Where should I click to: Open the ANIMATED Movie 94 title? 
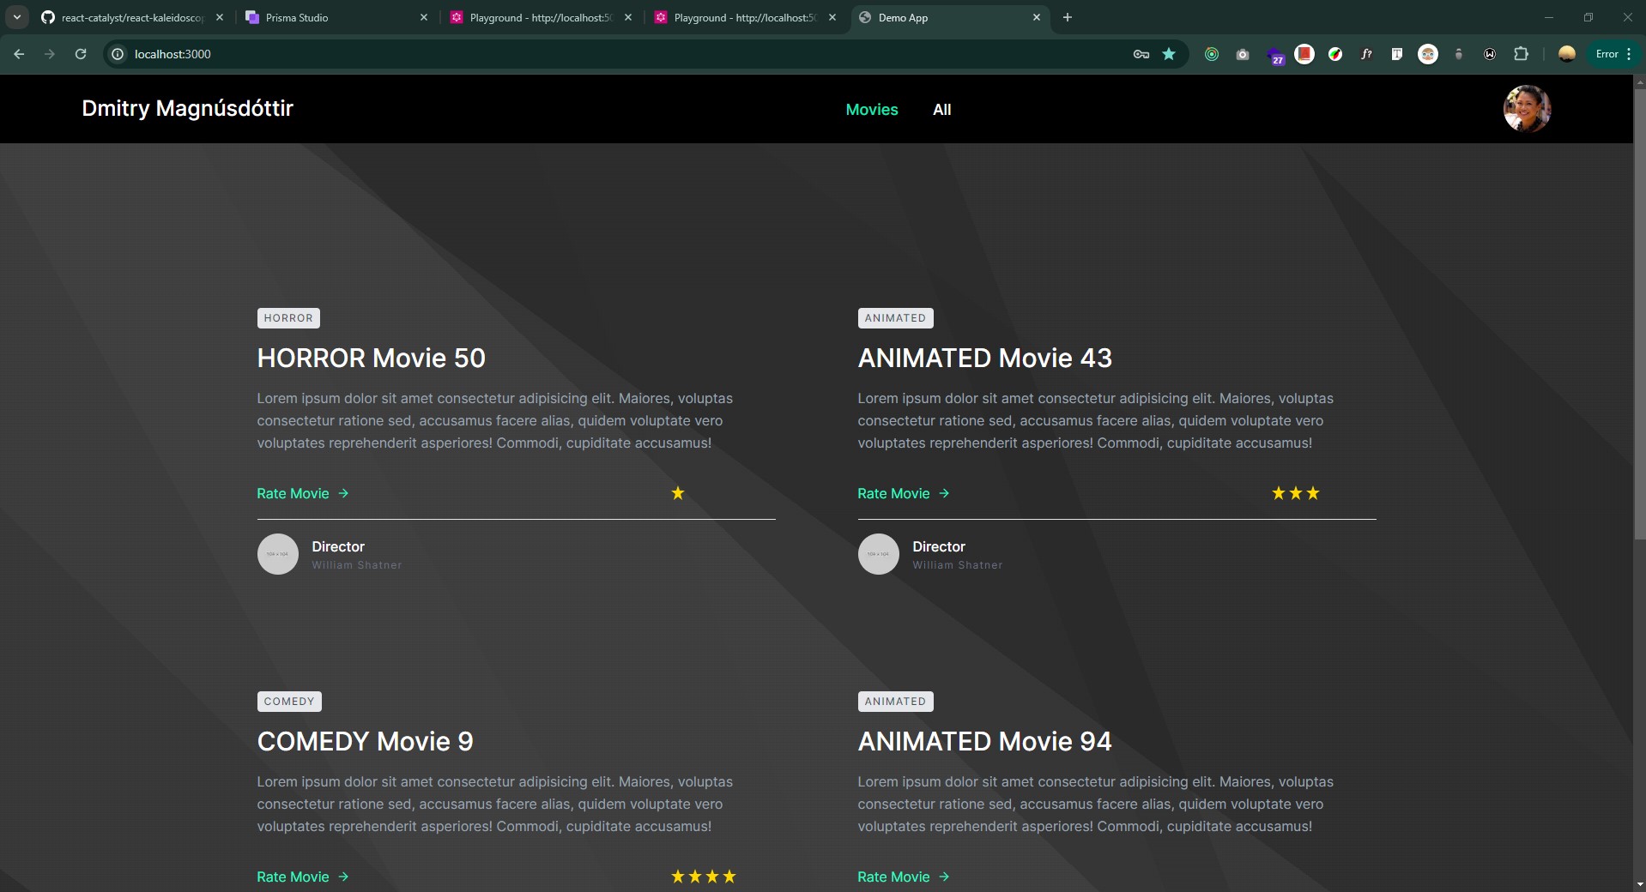[x=985, y=741]
